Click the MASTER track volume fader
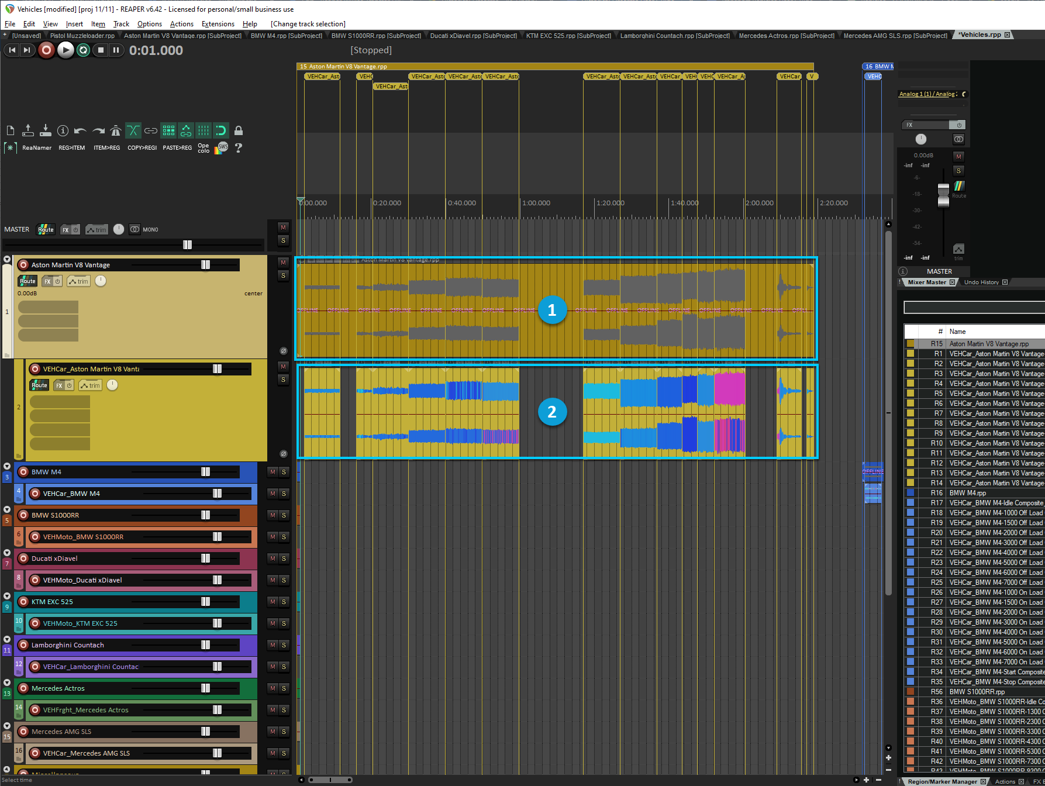Screen dimensions: 1045x786 point(187,244)
